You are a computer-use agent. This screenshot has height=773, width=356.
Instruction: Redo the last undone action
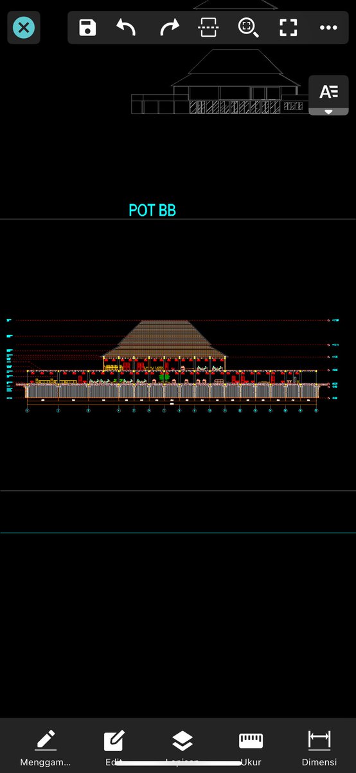(x=169, y=28)
